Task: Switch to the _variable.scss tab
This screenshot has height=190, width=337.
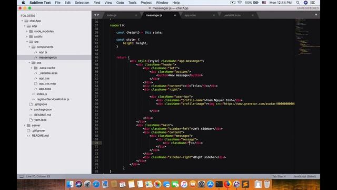Action: tap(232, 15)
